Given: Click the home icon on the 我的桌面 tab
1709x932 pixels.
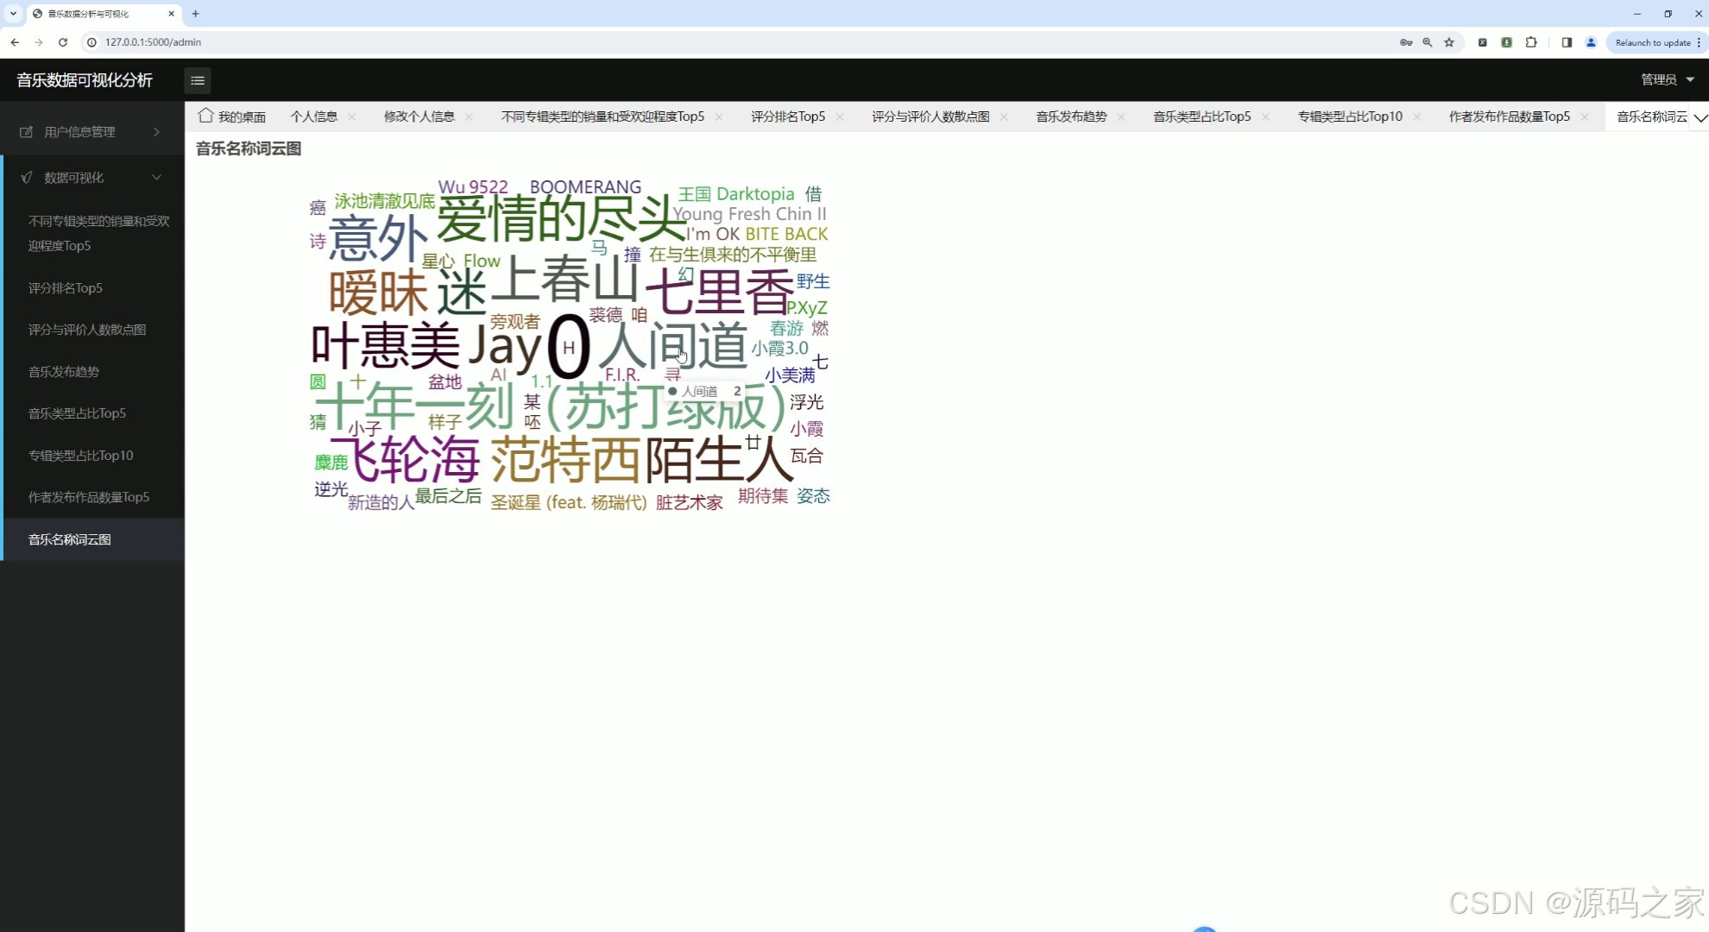Looking at the screenshot, I should 205,115.
